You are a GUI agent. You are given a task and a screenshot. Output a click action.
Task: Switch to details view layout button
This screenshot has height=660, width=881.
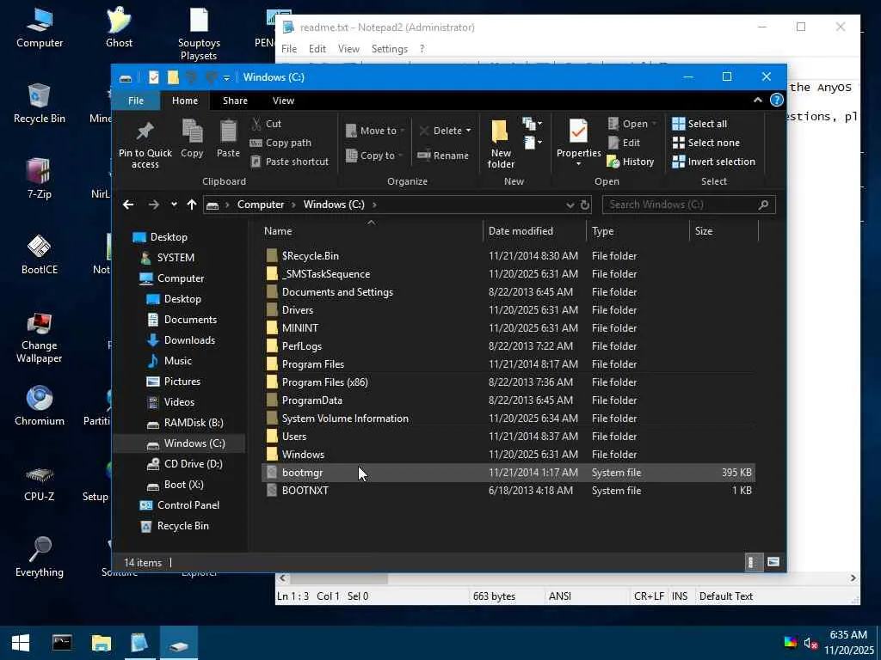[753, 562]
